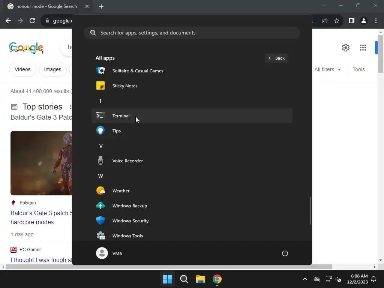Jump to letter W section header

[x=100, y=176]
